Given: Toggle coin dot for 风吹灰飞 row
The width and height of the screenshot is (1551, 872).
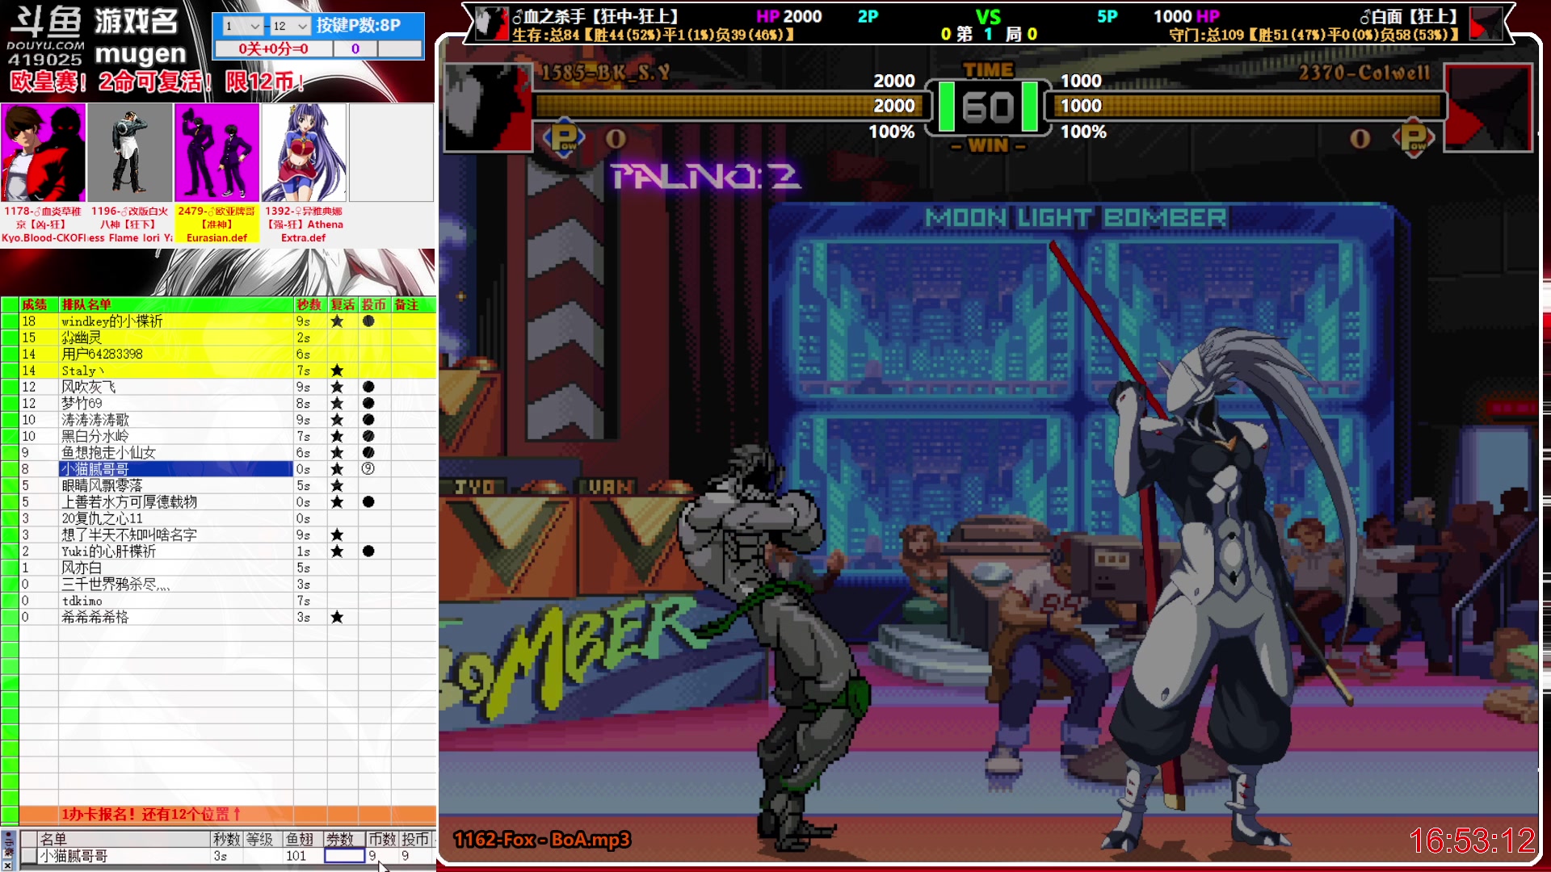Looking at the screenshot, I should pyautogui.click(x=368, y=387).
